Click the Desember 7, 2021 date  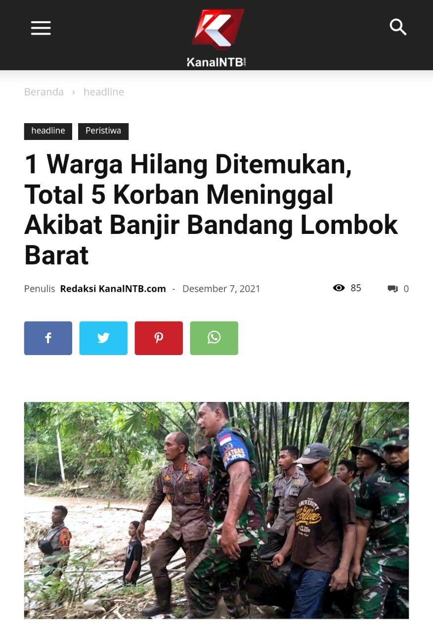pyautogui.click(x=221, y=289)
